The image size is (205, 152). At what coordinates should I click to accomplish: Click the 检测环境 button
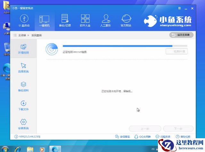click(x=177, y=51)
